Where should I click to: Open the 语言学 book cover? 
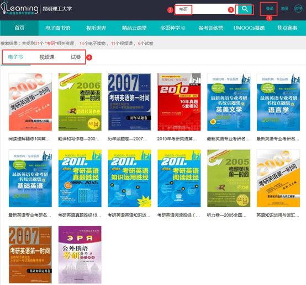tap(278, 102)
